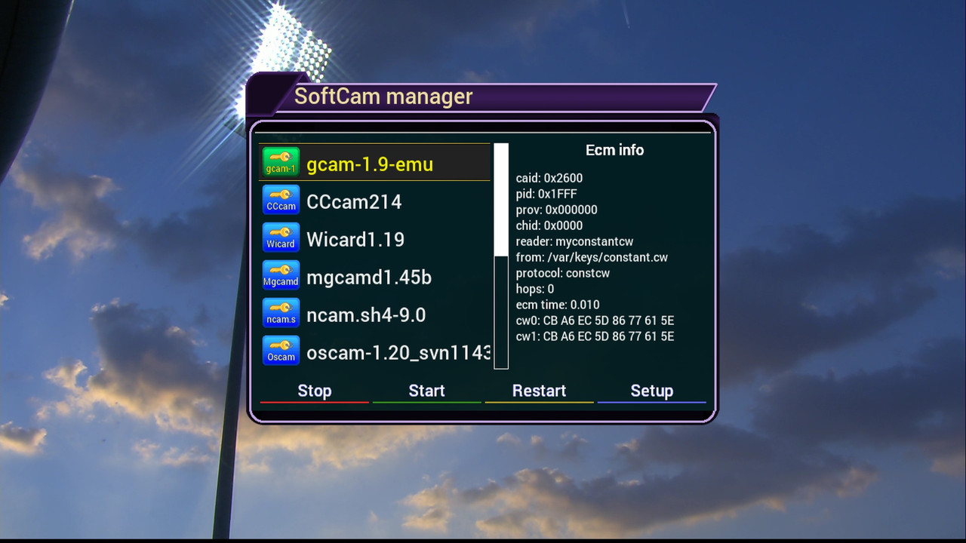Restart the softcam
This screenshot has height=543, width=966.
(539, 391)
